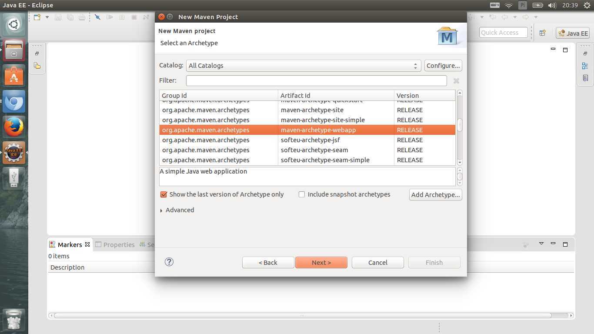The width and height of the screenshot is (594, 334).
Task: Click the 20:39 clock indicator
Action: click(x=570, y=5)
